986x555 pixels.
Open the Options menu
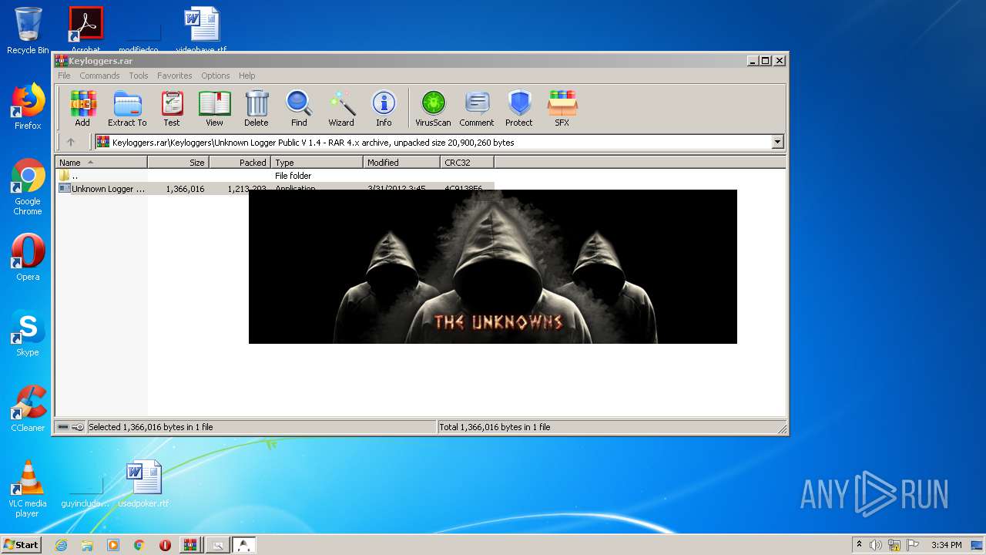216,76
